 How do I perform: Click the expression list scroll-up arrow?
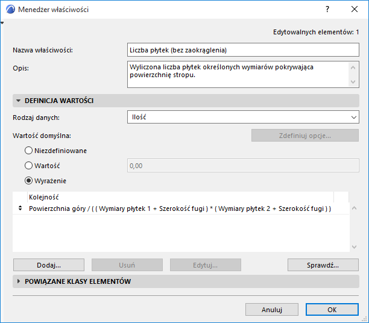(354, 208)
